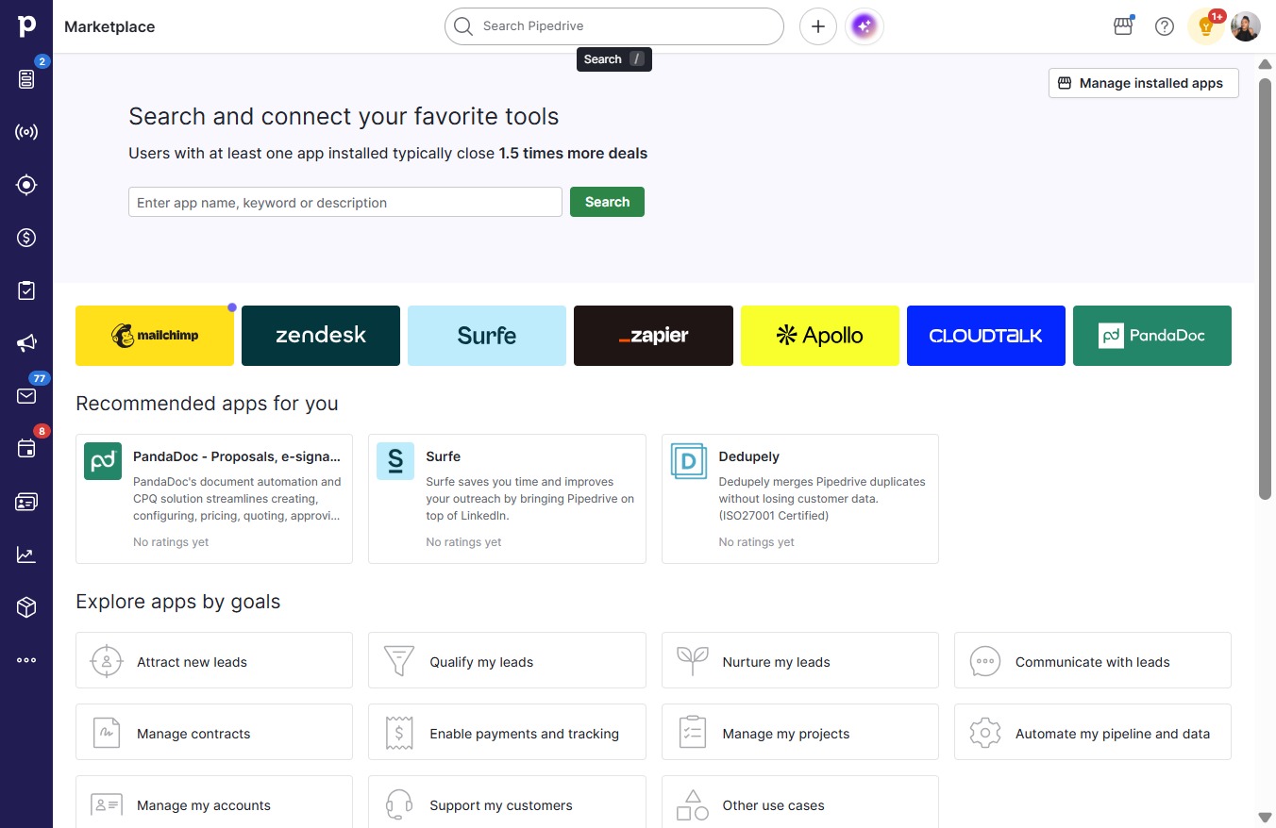Open the Activities calendar sidebar icon
The width and height of the screenshot is (1276, 828).
click(26, 449)
